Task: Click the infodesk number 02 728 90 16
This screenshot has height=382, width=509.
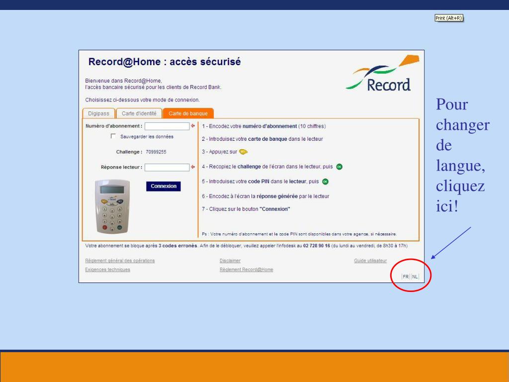Action: [317, 246]
